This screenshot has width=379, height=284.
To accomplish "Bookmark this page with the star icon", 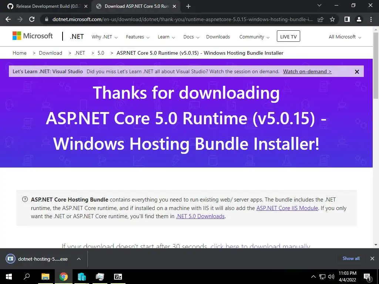I will pos(332,19).
